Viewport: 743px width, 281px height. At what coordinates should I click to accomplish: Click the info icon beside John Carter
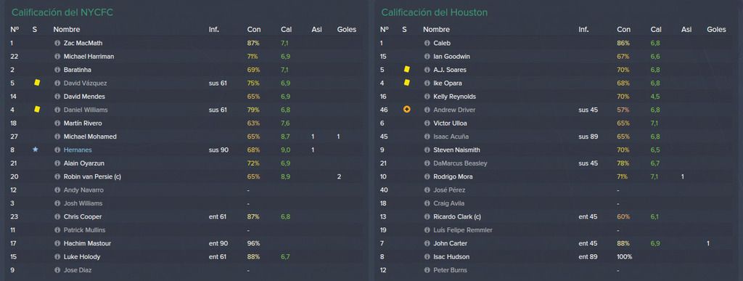[x=427, y=243]
